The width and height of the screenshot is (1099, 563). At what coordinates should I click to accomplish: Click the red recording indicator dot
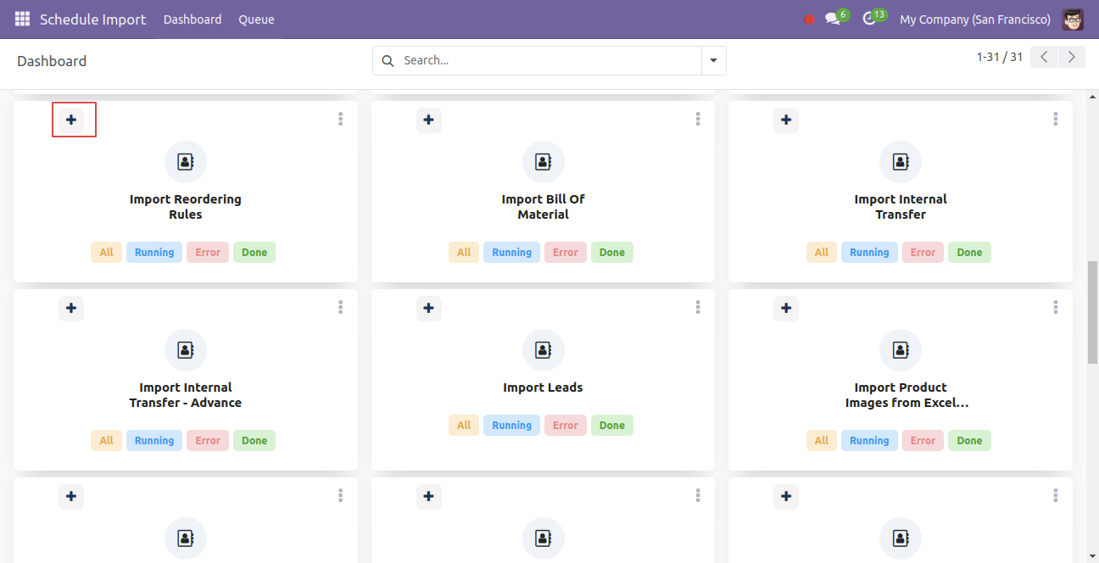(x=809, y=20)
